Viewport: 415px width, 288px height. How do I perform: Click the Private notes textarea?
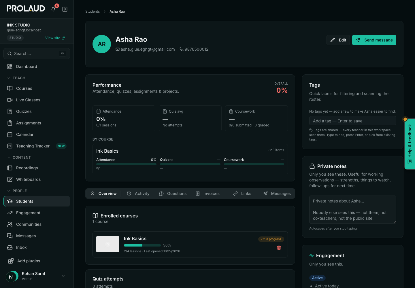353,210
